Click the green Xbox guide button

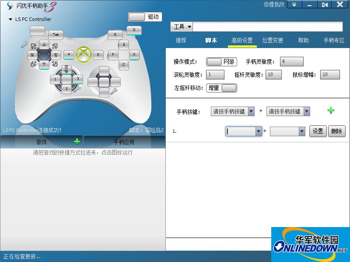coord(83,55)
